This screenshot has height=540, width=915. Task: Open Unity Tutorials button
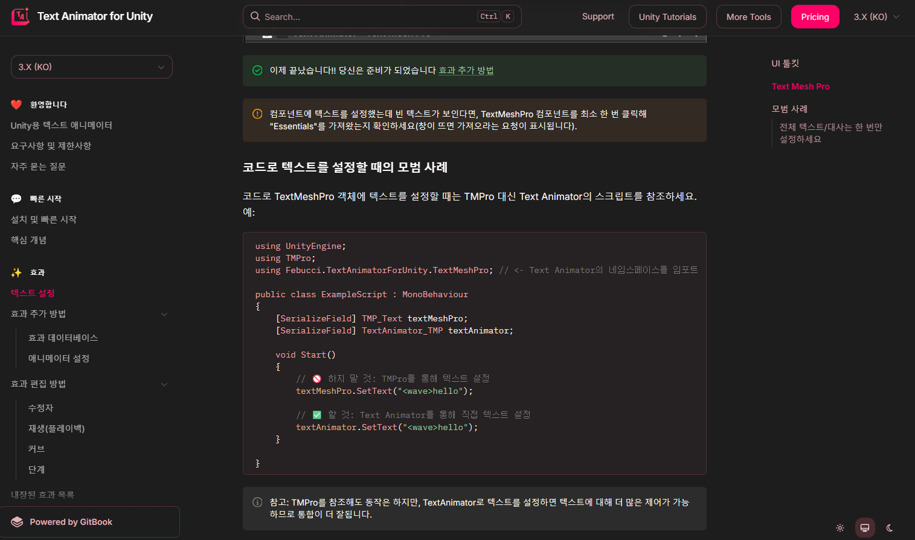coord(667,17)
